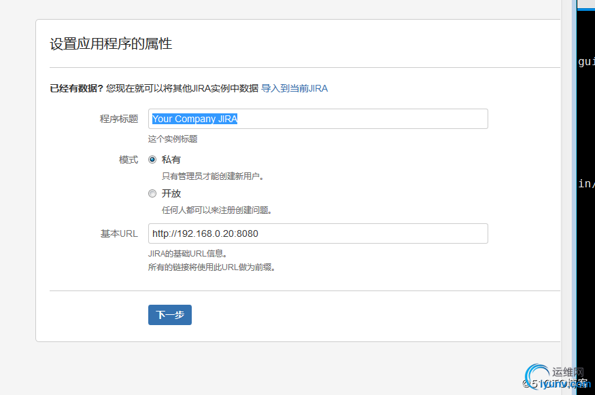
Task: Click the 所有的链接将使用此URL做为前缀 text
Action: point(211,267)
